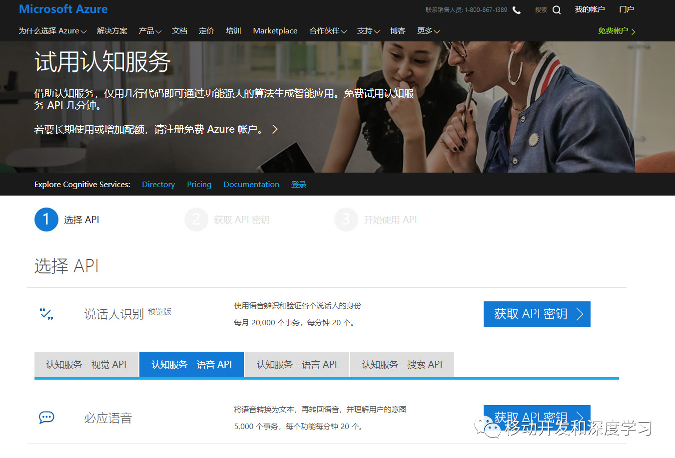Open 培训 menu item
The image size is (675, 458).
233,31
